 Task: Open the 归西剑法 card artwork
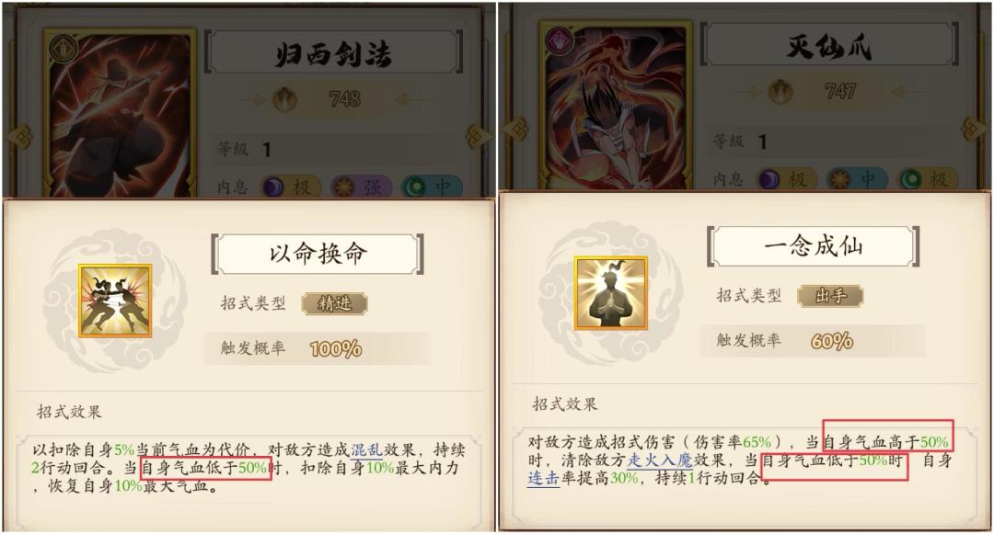pos(121,114)
